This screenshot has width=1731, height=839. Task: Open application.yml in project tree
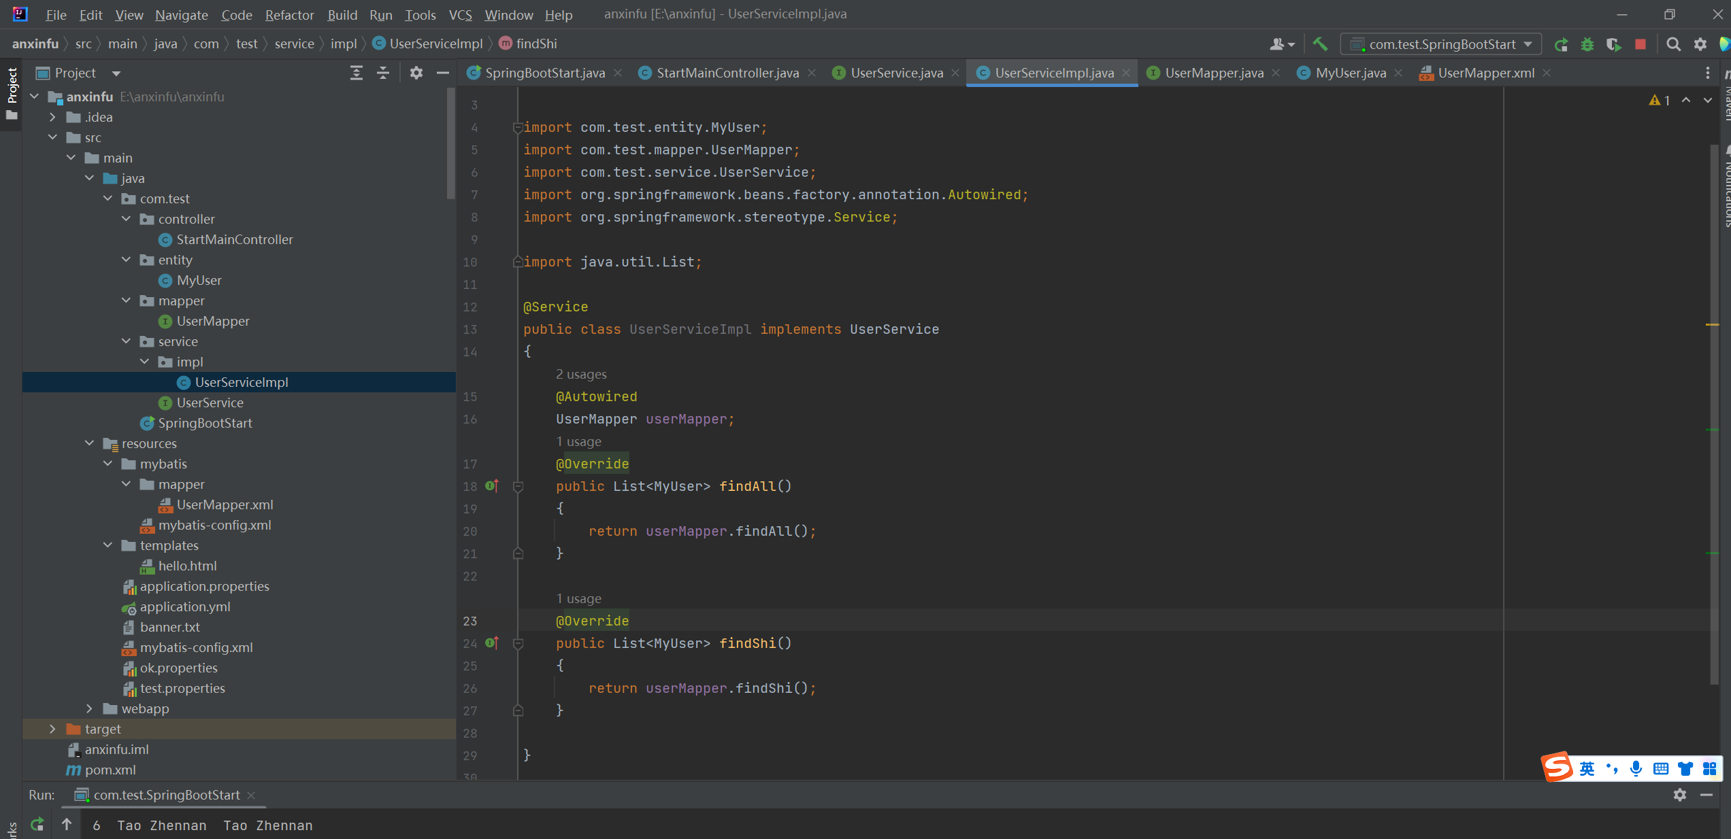tap(184, 606)
